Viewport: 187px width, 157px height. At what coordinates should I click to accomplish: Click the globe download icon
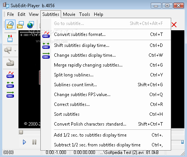pyautogui.click(x=30, y=25)
